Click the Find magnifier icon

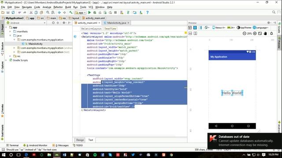(48, 13)
